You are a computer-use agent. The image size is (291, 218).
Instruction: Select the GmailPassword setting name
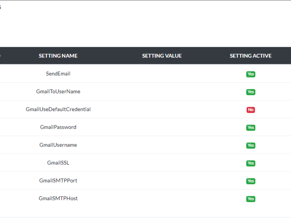point(58,127)
